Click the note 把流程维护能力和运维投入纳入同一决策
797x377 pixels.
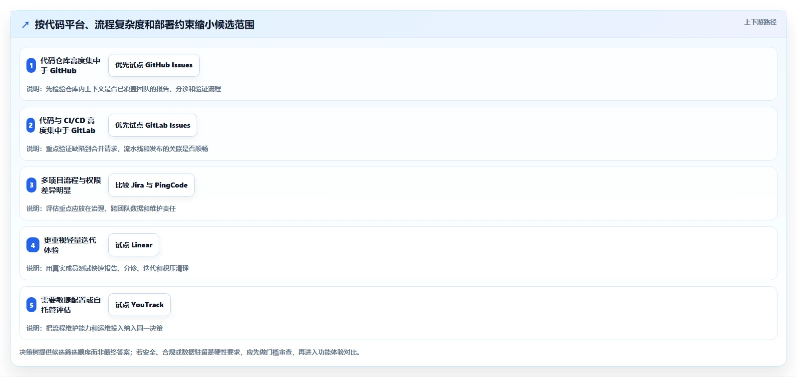point(95,328)
